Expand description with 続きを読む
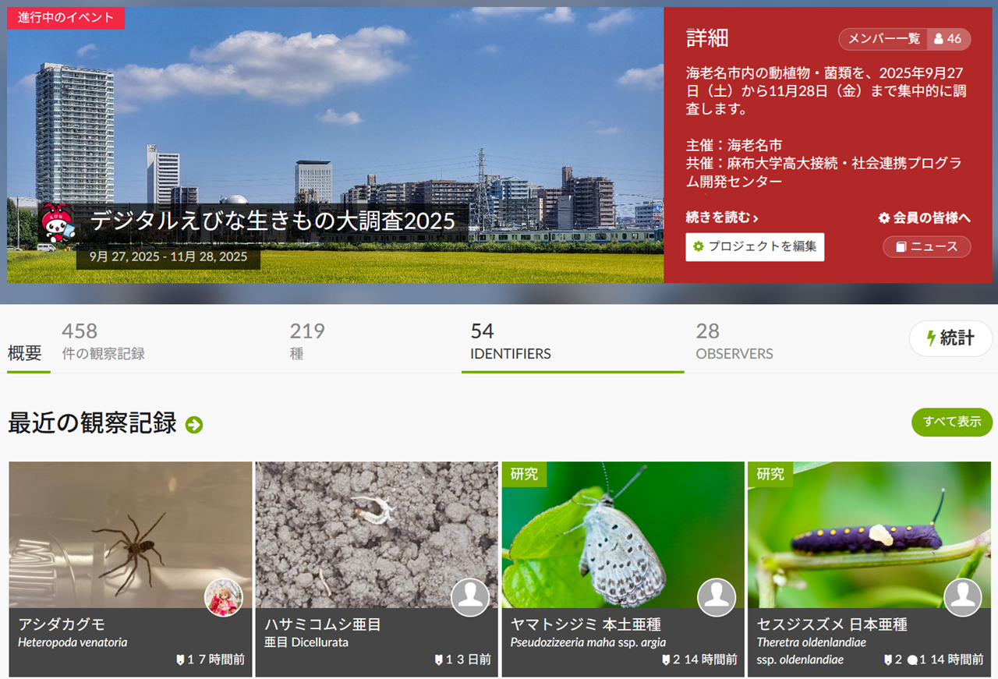 point(722,217)
